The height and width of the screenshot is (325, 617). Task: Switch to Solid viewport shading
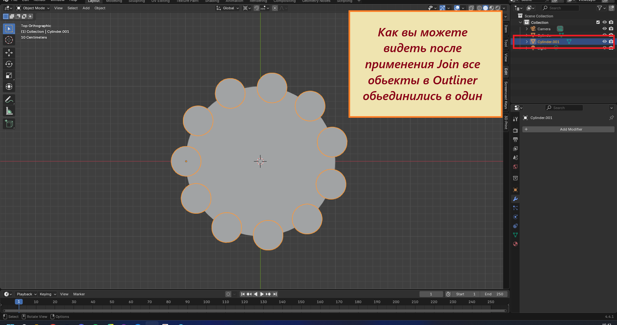click(x=485, y=8)
